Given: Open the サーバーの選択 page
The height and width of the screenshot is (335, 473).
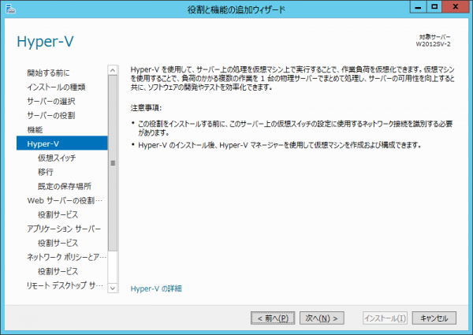Looking at the screenshot, I should coord(51,102).
